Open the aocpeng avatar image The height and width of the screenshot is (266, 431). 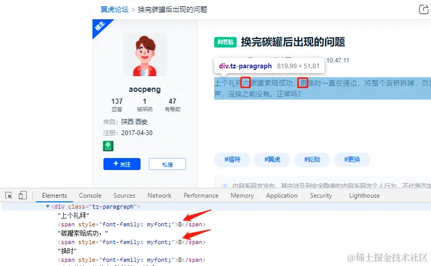coord(145,55)
